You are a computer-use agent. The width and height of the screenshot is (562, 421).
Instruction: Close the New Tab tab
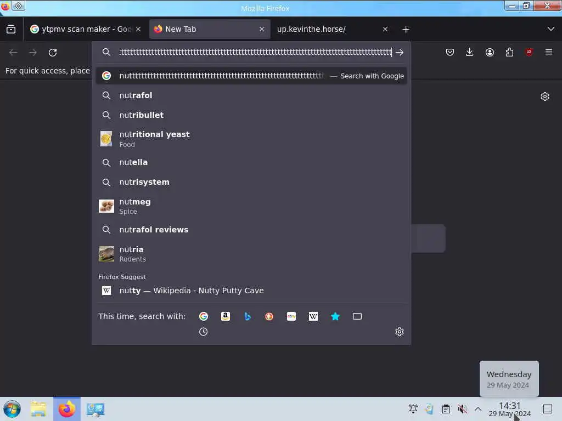(x=262, y=29)
